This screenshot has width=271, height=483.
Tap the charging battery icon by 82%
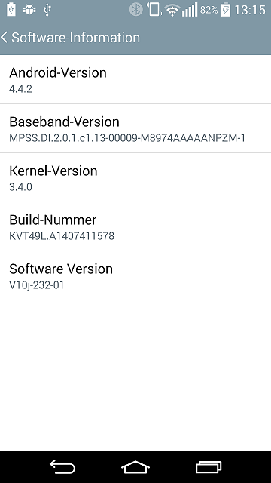point(226,10)
